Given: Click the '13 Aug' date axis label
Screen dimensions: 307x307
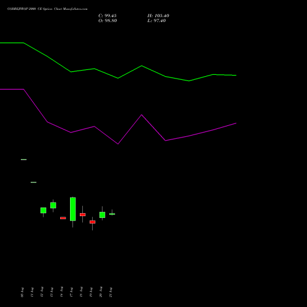Looking at the screenshot, I should click(52, 292).
